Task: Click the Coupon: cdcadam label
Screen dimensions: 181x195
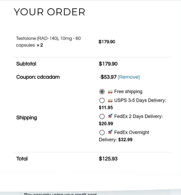Action: (x=38, y=77)
